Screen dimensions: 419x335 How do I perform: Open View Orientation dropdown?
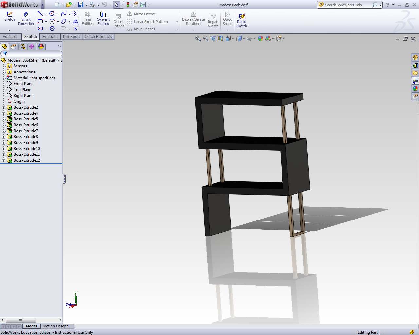coord(233,39)
